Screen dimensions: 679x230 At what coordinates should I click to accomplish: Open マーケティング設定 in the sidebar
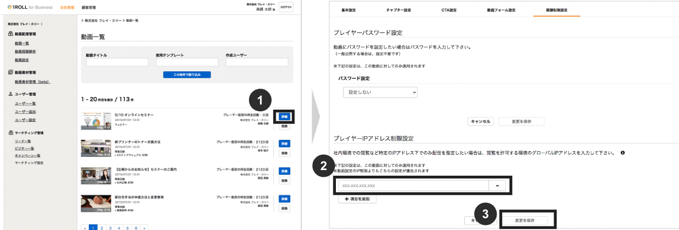coord(29,162)
